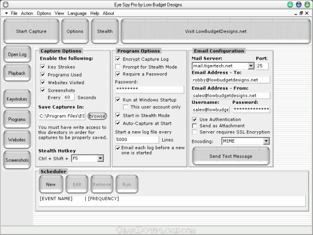Click Send Test Message button
Screen dimensions: 313x235
tap(231, 156)
